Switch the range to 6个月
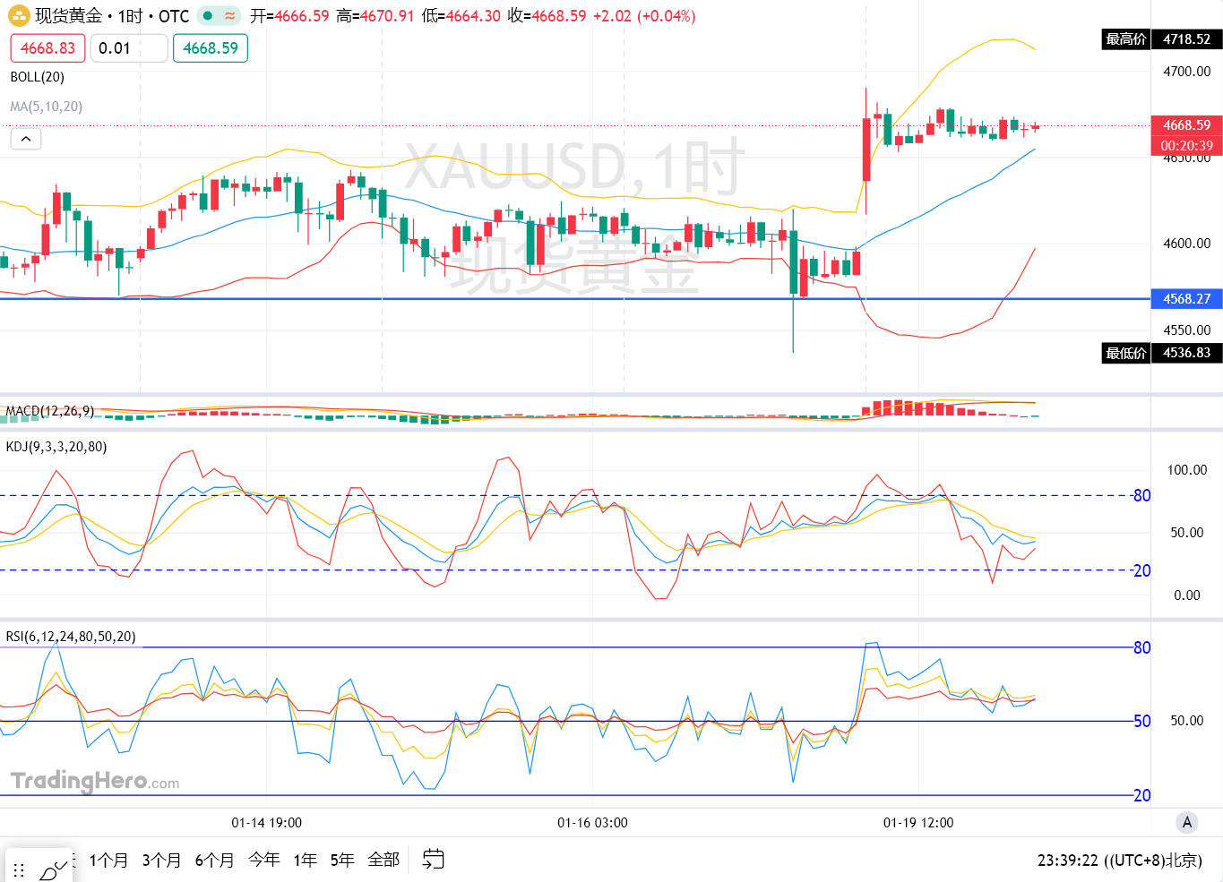This screenshot has height=882, width=1223. tap(215, 861)
